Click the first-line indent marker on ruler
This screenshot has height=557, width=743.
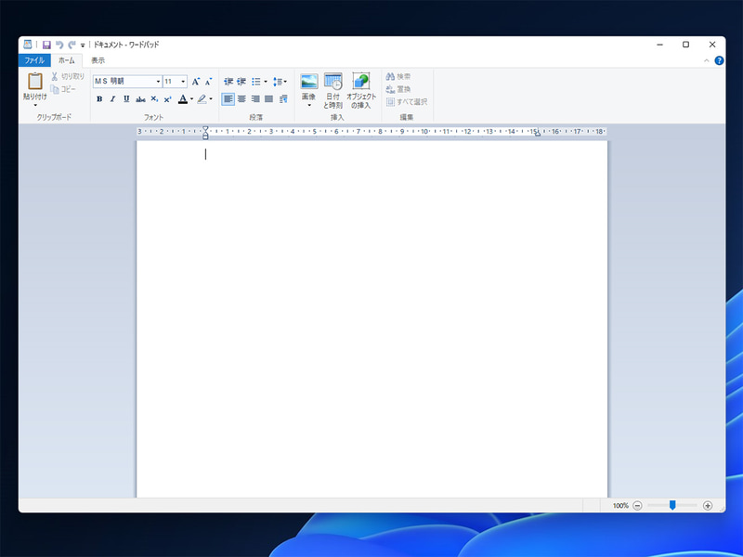pyautogui.click(x=205, y=129)
